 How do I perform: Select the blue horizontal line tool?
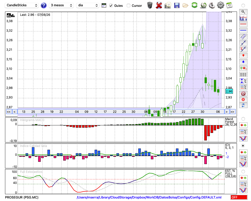pyautogui.click(x=243, y=30)
